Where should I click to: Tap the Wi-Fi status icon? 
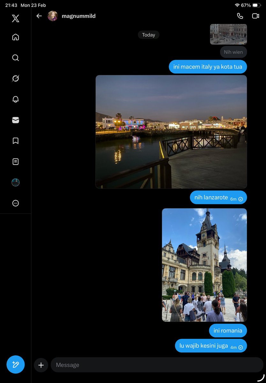coord(237,5)
